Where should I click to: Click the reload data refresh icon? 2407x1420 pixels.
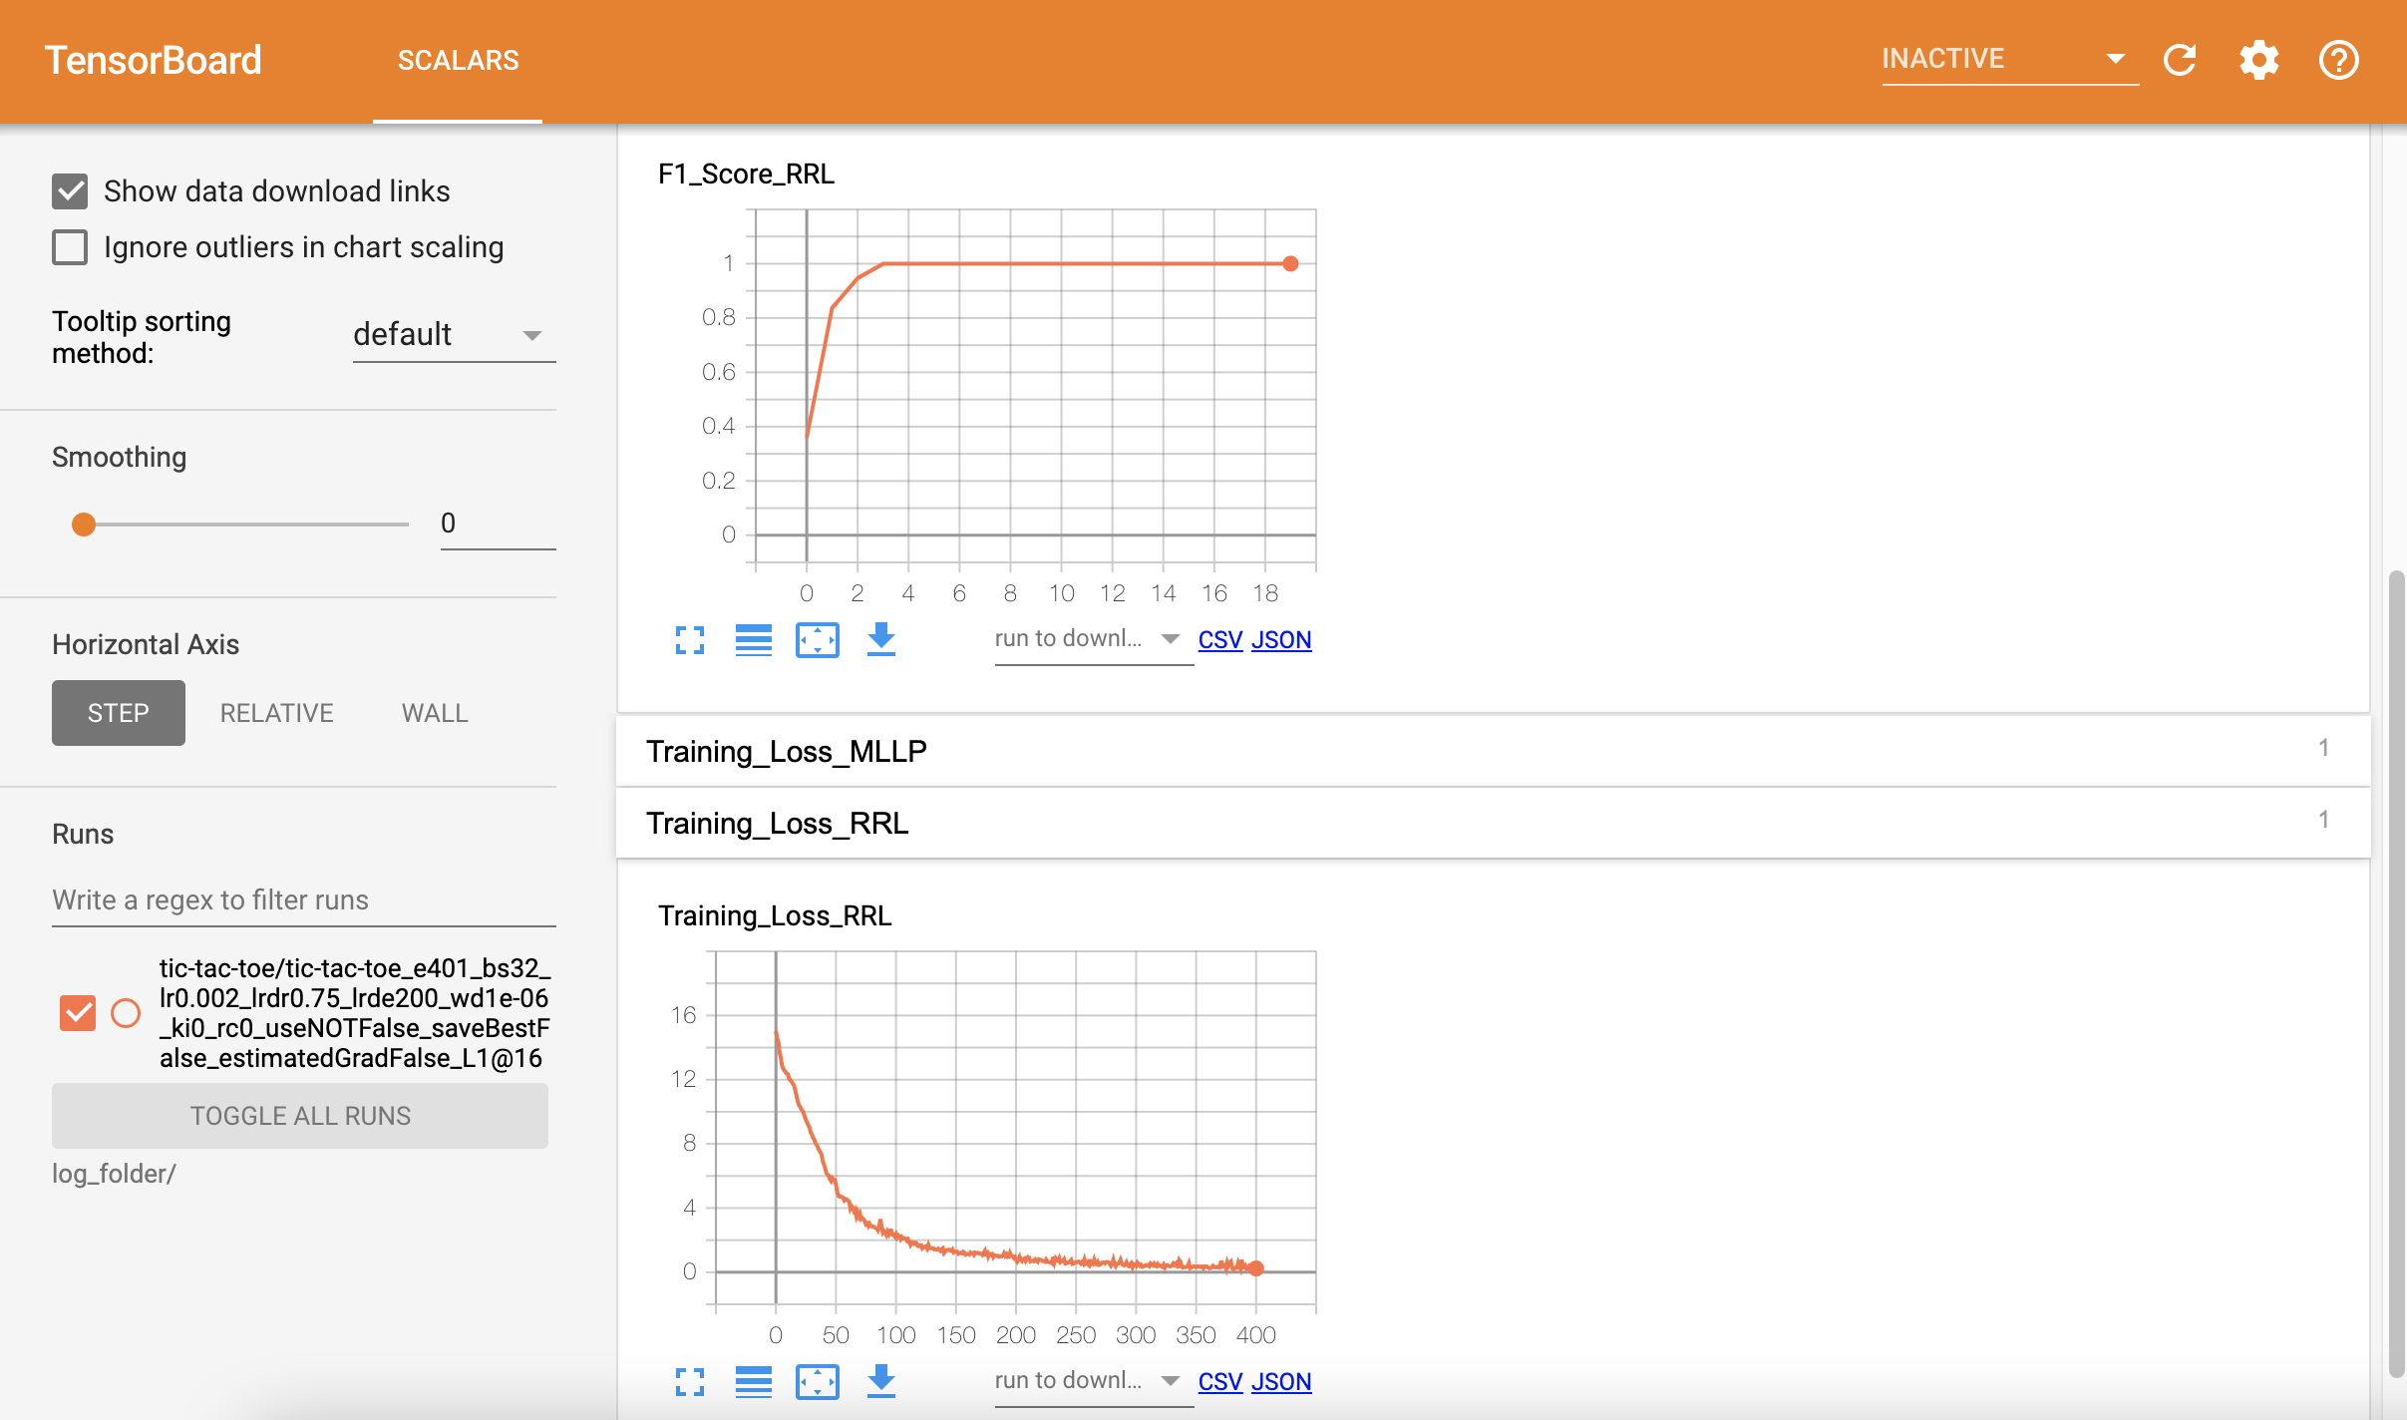pyautogui.click(x=2180, y=60)
